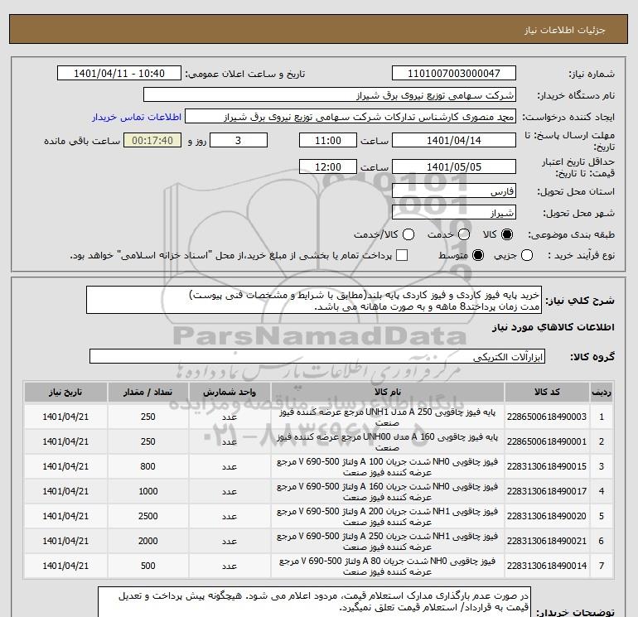Click quantity 1000 in row 4
Image resolution: width=638 pixels, height=617 pixels.
(x=147, y=491)
